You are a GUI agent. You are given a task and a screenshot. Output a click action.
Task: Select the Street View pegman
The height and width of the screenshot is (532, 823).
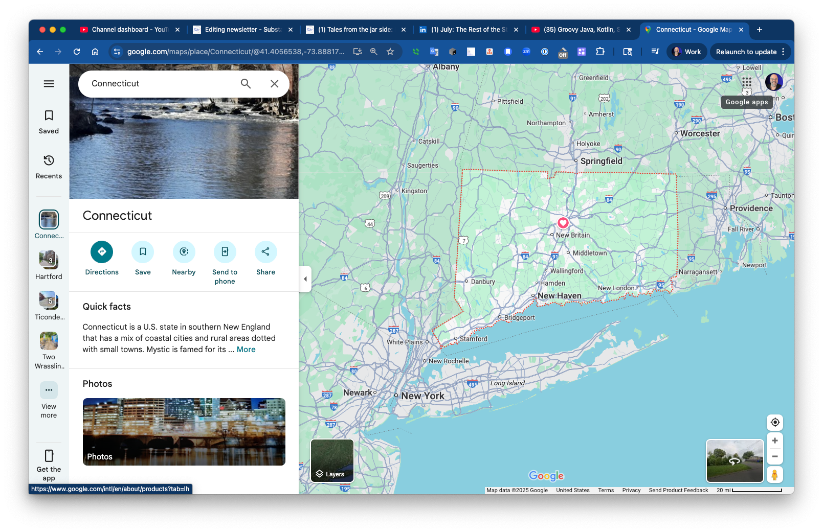[x=775, y=475]
